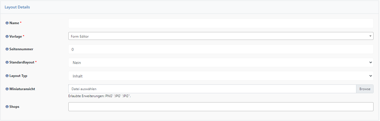
Task: Click the info icon beside Layout Typ
Action: click(7, 76)
